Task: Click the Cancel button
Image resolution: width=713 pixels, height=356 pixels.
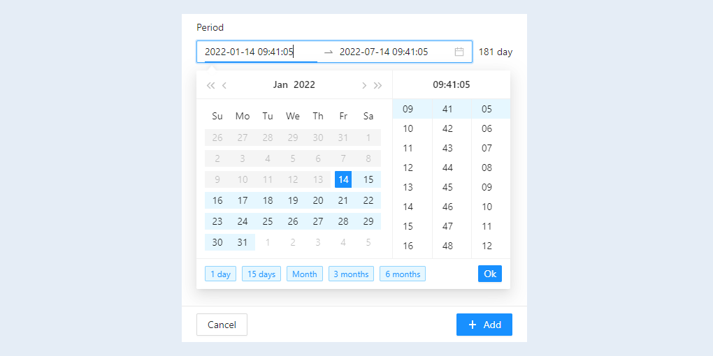Action: [x=222, y=325]
